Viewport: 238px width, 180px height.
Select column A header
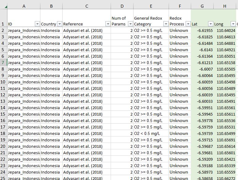coord(24,6)
